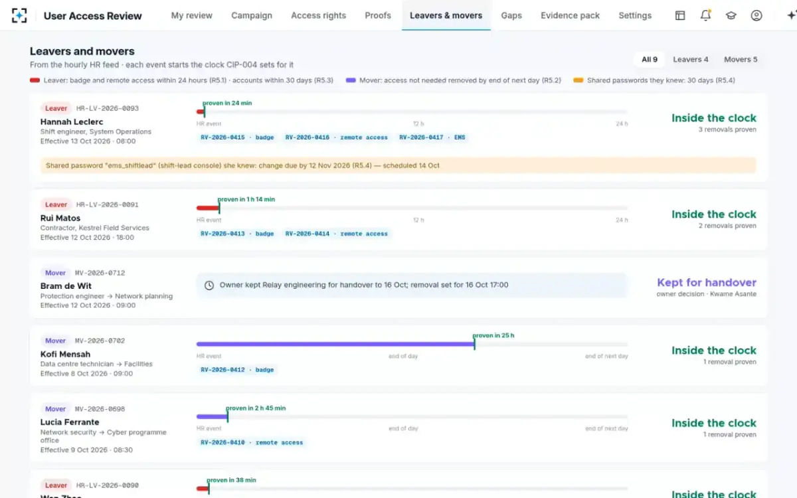
Task: Open the Access rights tab
Action: [318, 15]
